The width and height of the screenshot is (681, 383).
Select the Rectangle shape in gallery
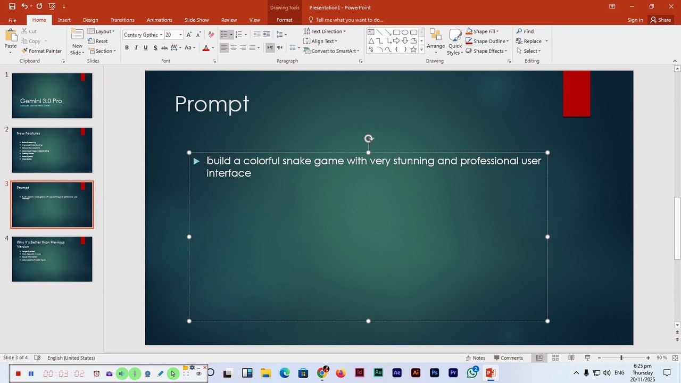(396, 32)
